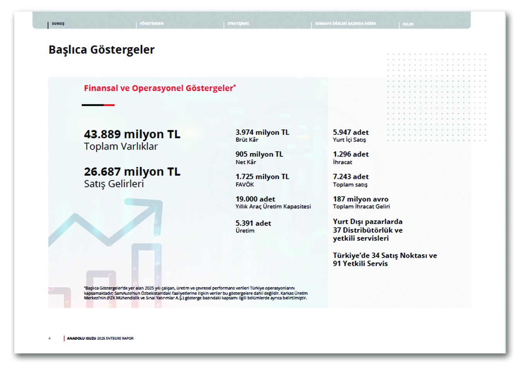Open SERMAYE ÖĞELERİ BAZINDA DEĞER tab
Image resolution: width=520 pixels, height=365 pixels.
pyautogui.click(x=345, y=24)
